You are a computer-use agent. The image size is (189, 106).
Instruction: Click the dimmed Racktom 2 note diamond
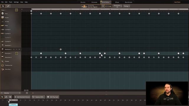[x=61, y=49]
